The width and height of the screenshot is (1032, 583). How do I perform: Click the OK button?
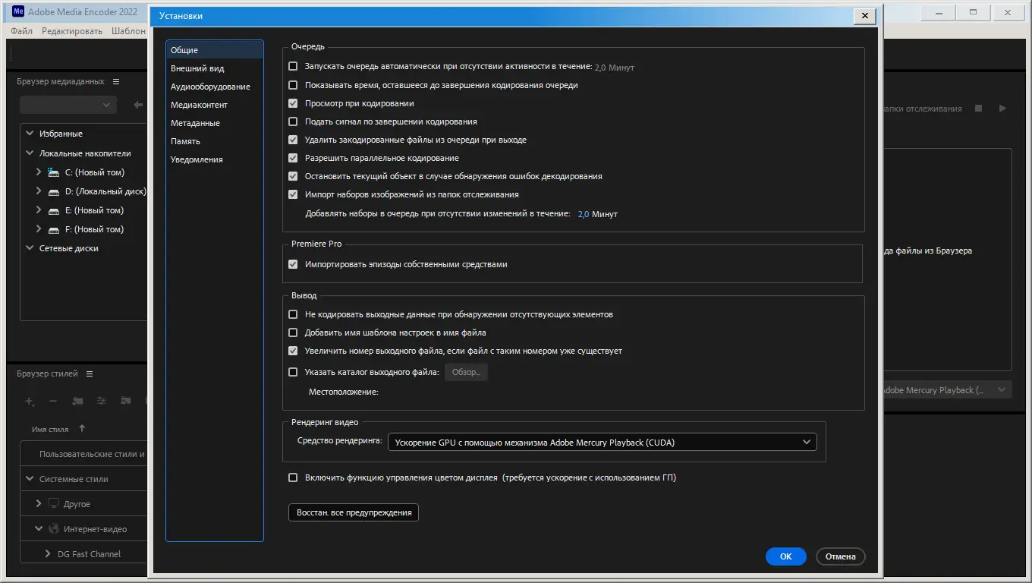tap(785, 556)
